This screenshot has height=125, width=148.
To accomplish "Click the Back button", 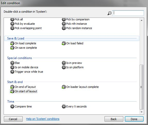I will [x=114, y=119].
